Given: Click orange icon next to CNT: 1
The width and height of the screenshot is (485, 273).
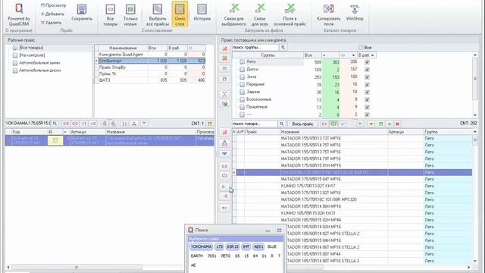Looking at the screenshot, I should click(x=210, y=124).
